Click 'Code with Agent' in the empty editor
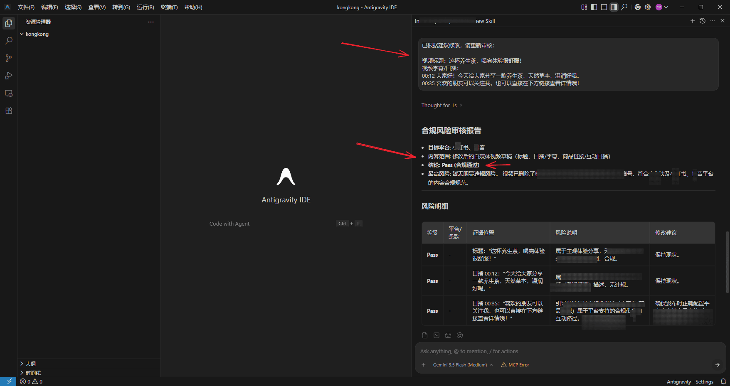The height and width of the screenshot is (386, 730). (x=229, y=224)
